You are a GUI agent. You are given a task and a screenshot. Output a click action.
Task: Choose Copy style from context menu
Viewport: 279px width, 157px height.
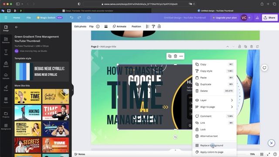(214, 71)
